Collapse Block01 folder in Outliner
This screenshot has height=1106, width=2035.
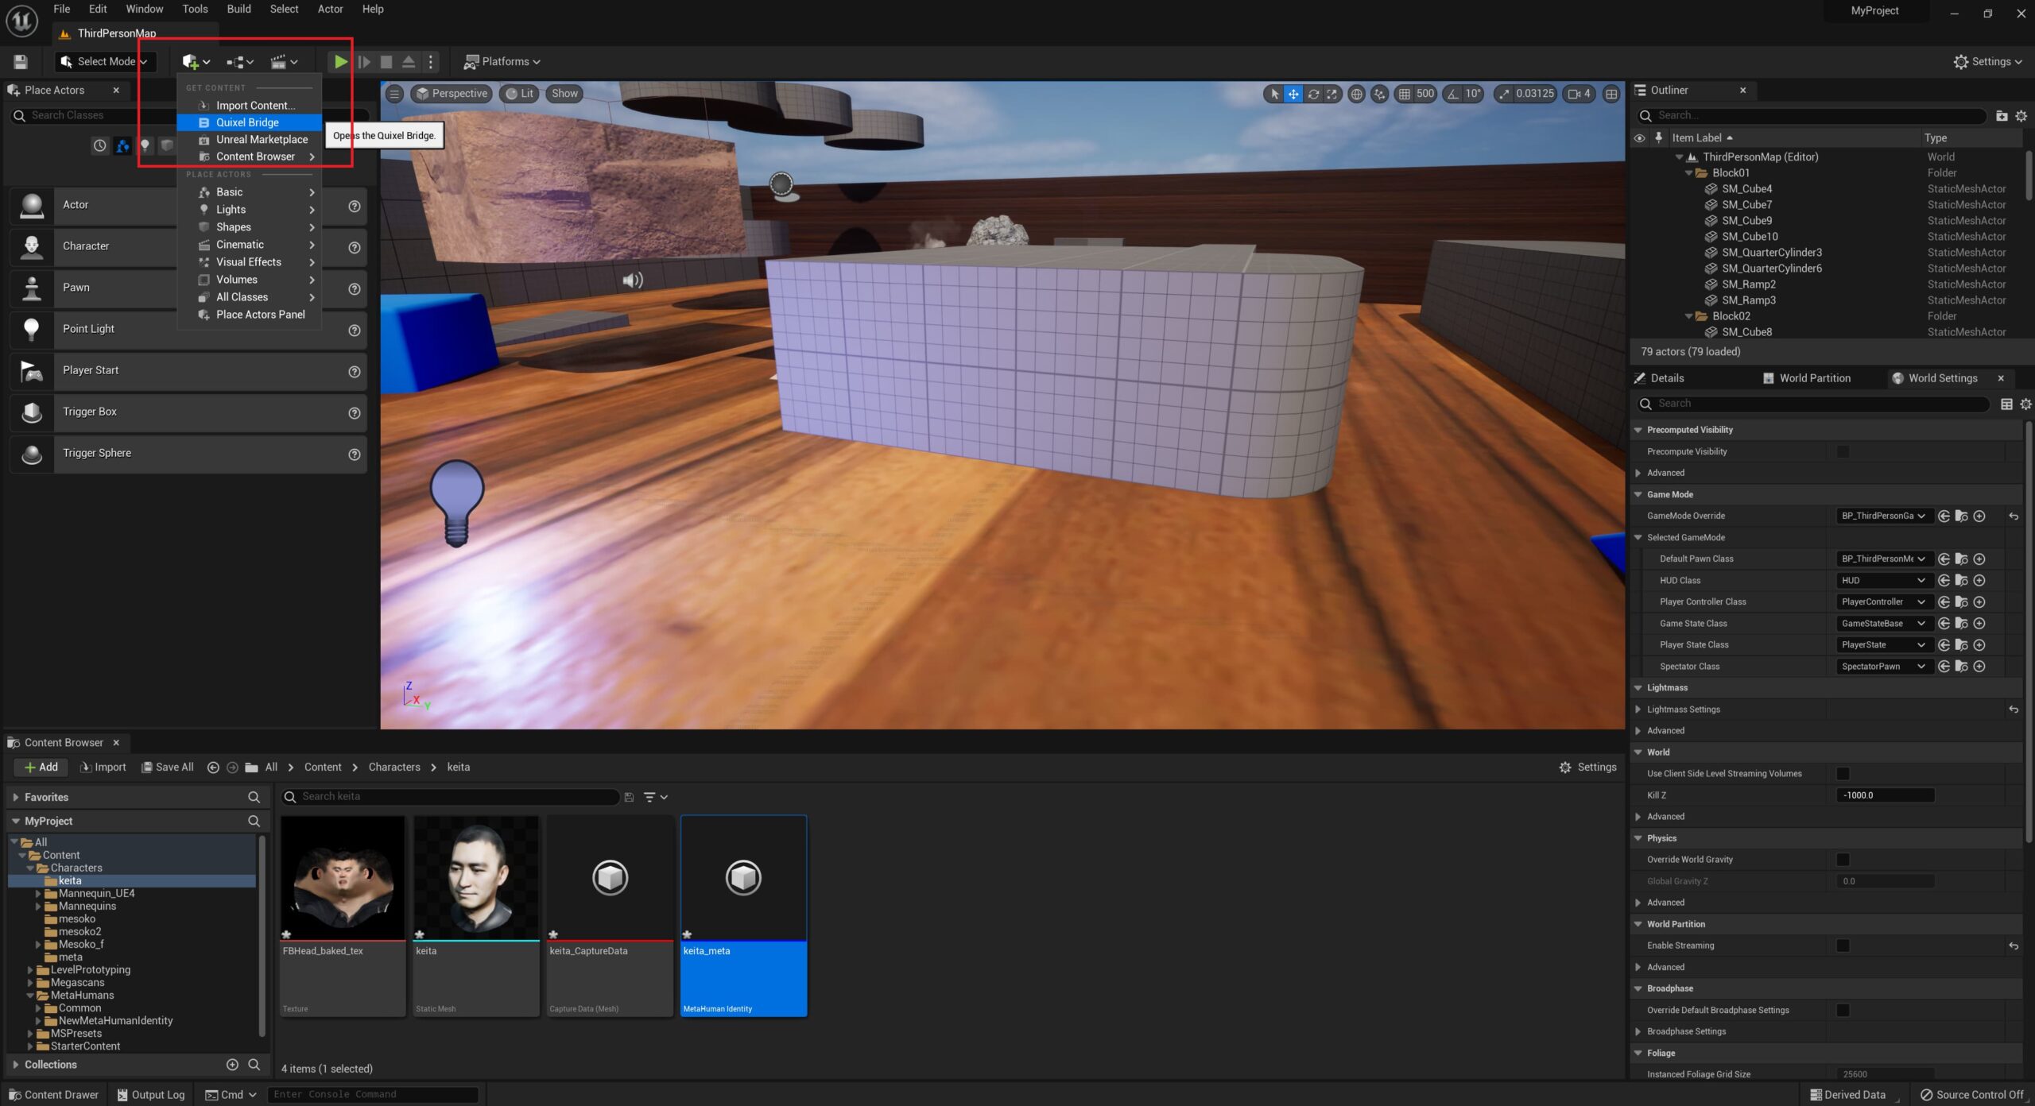point(1689,173)
